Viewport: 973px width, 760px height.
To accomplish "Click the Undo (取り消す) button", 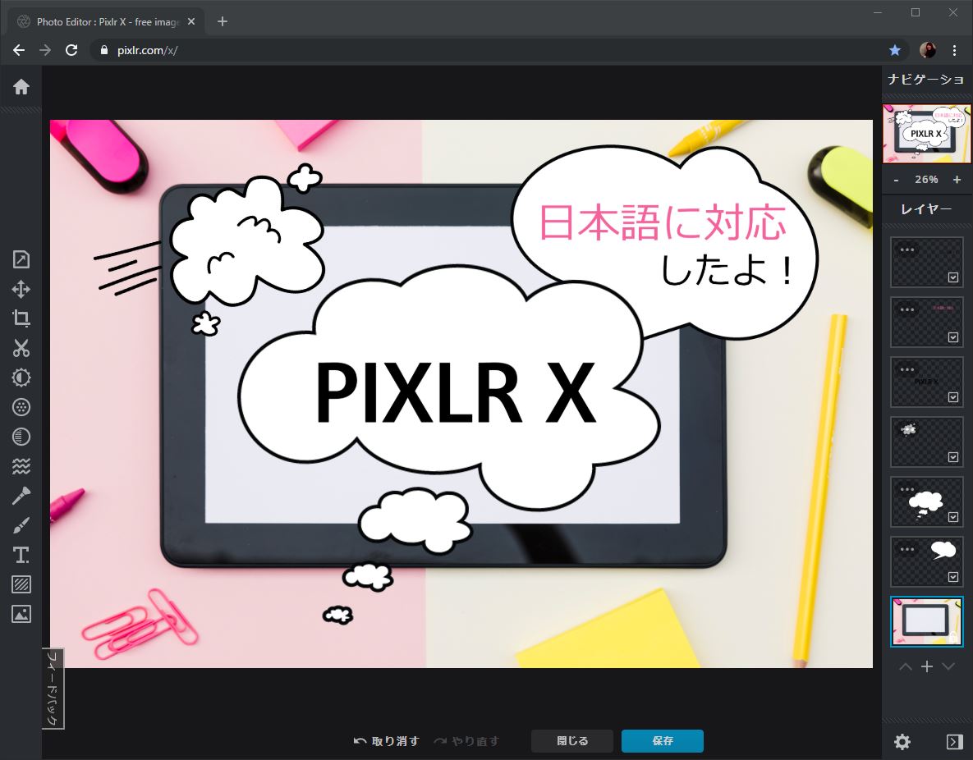I will click(386, 741).
